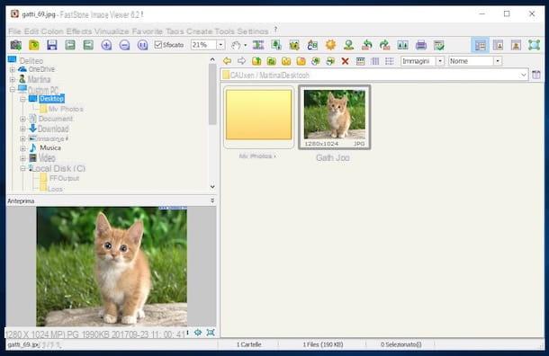
Task: Click the compare images icon
Action: click(402, 45)
